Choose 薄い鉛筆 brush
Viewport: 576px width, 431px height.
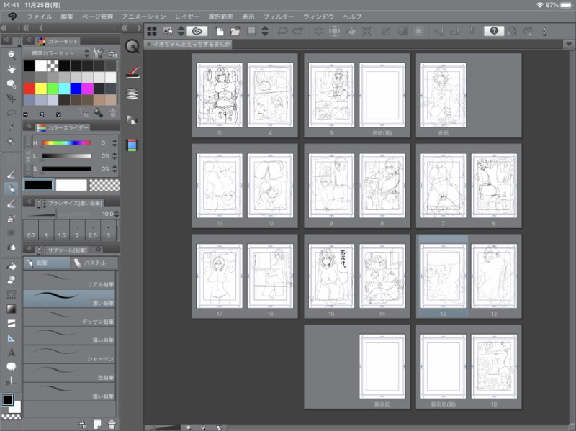pyautogui.click(x=69, y=336)
